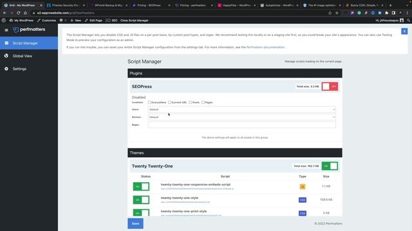
Task: Switch to the HappyFiles browser tab
Action: coord(236,5)
